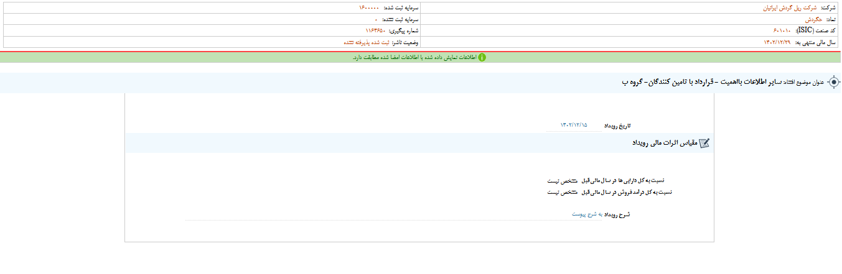Click مشخص نیست beside the total assets ratio

[x=563, y=181]
